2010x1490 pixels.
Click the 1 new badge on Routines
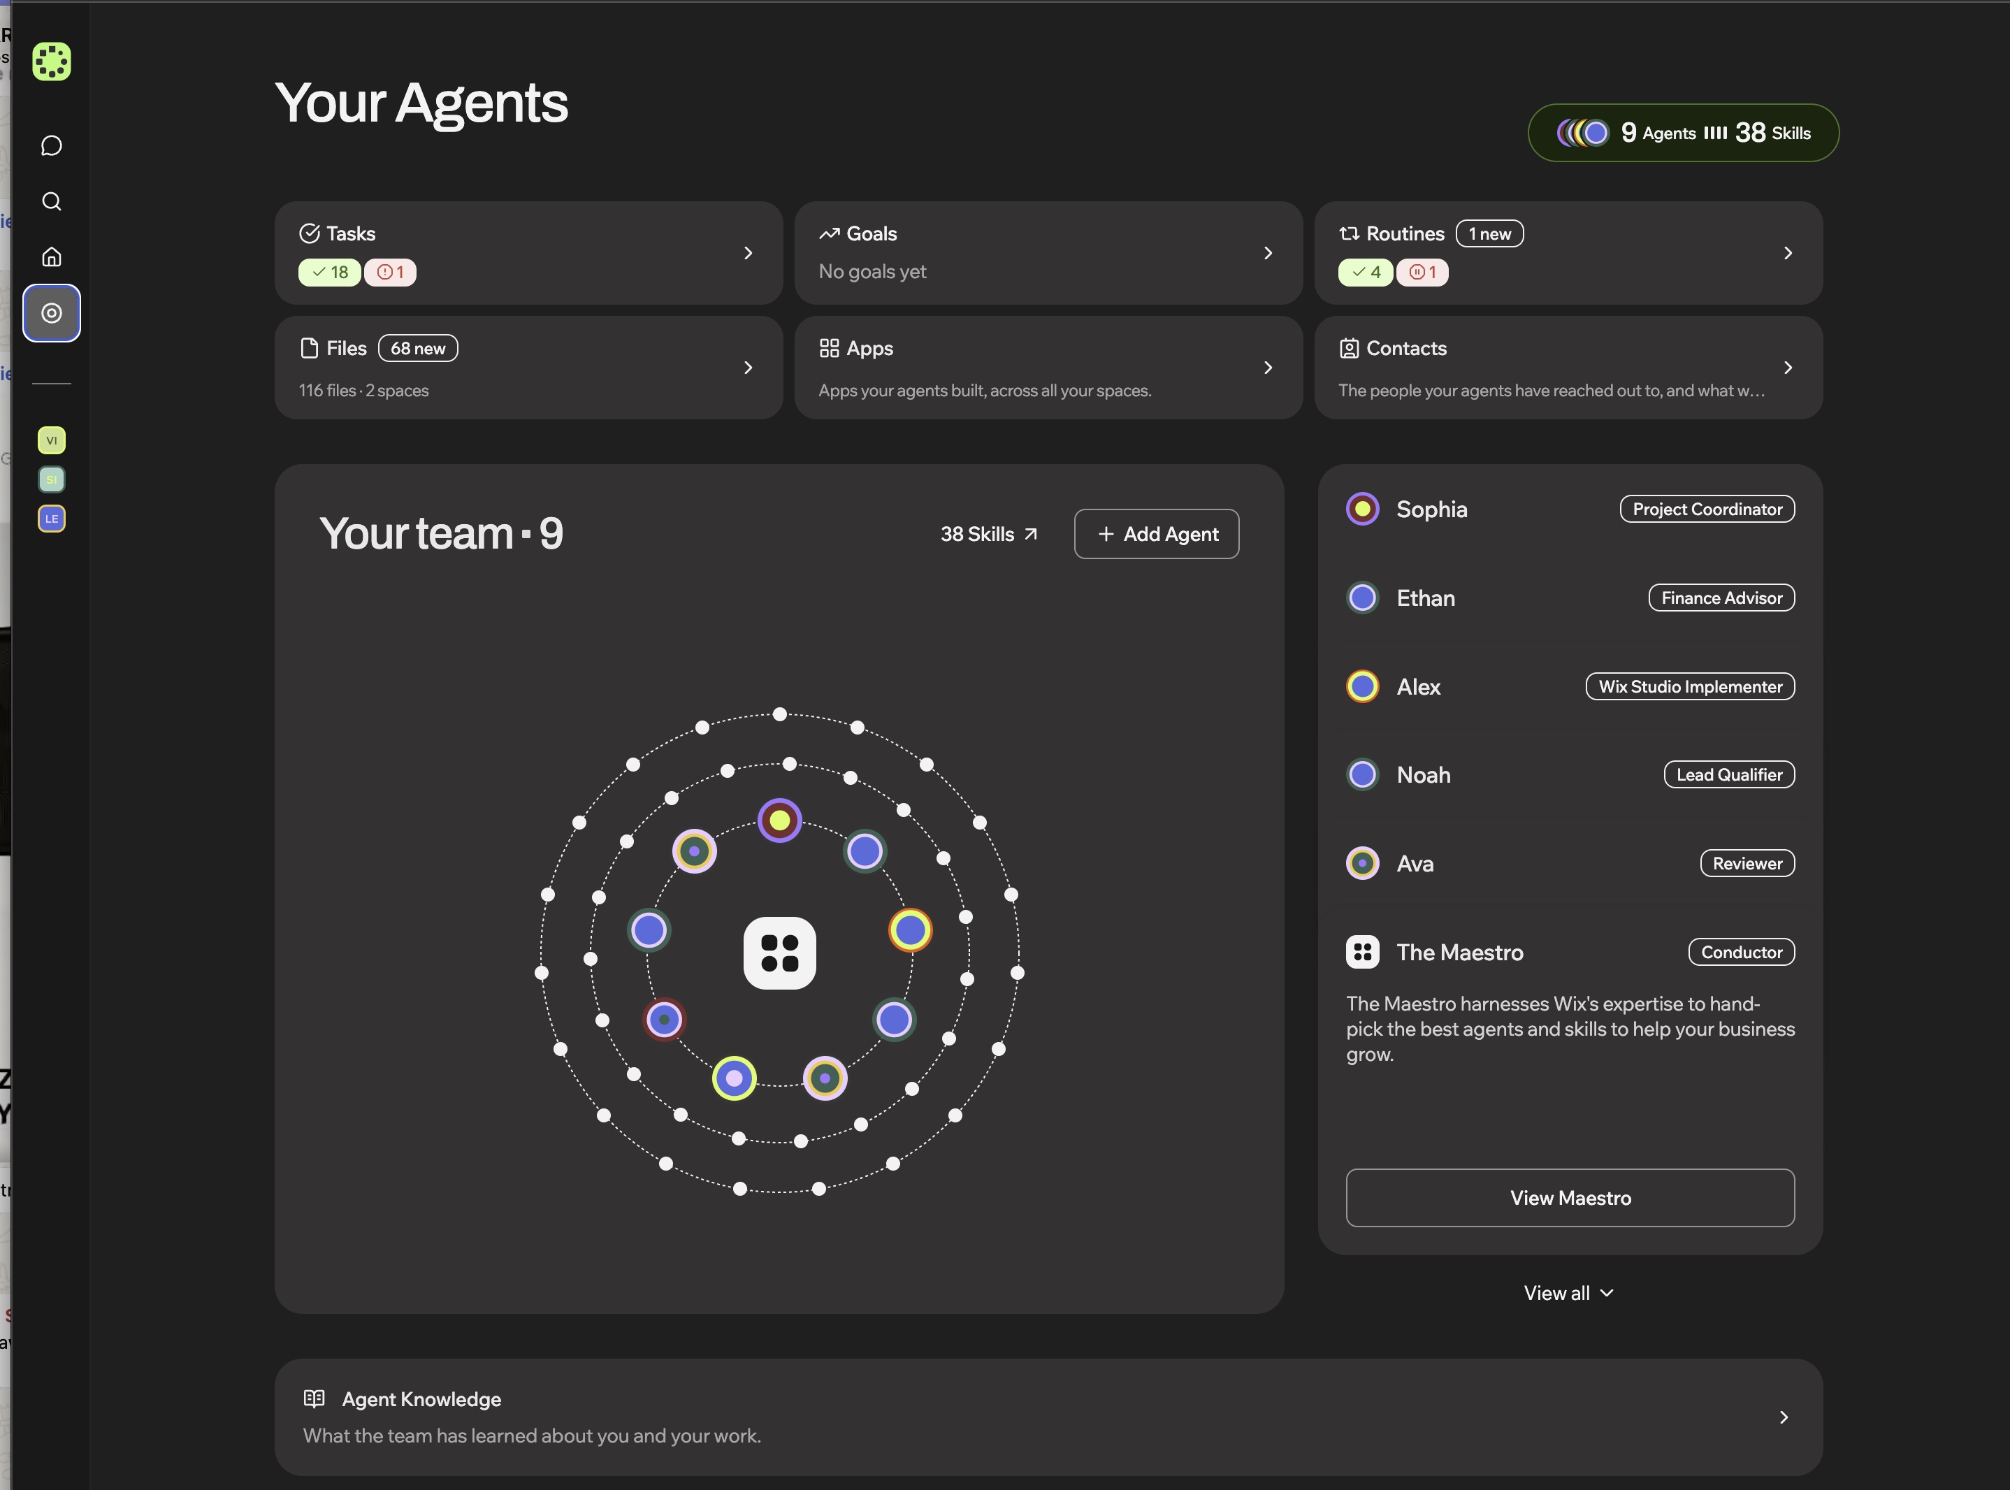point(1490,233)
